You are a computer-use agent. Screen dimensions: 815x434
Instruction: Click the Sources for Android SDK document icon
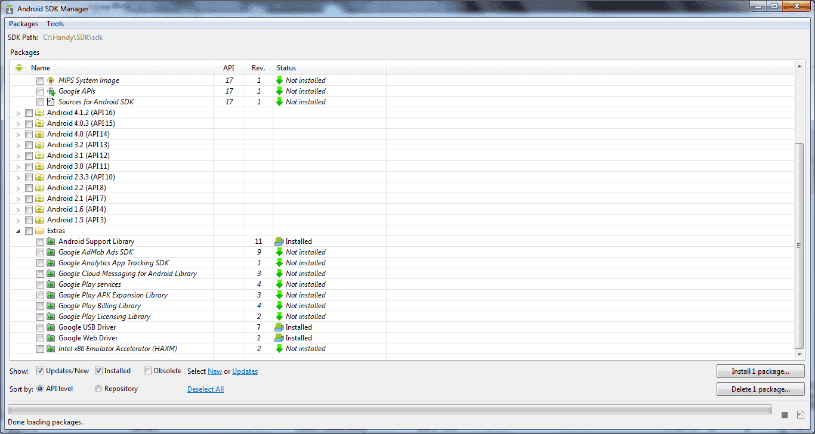(x=51, y=102)
